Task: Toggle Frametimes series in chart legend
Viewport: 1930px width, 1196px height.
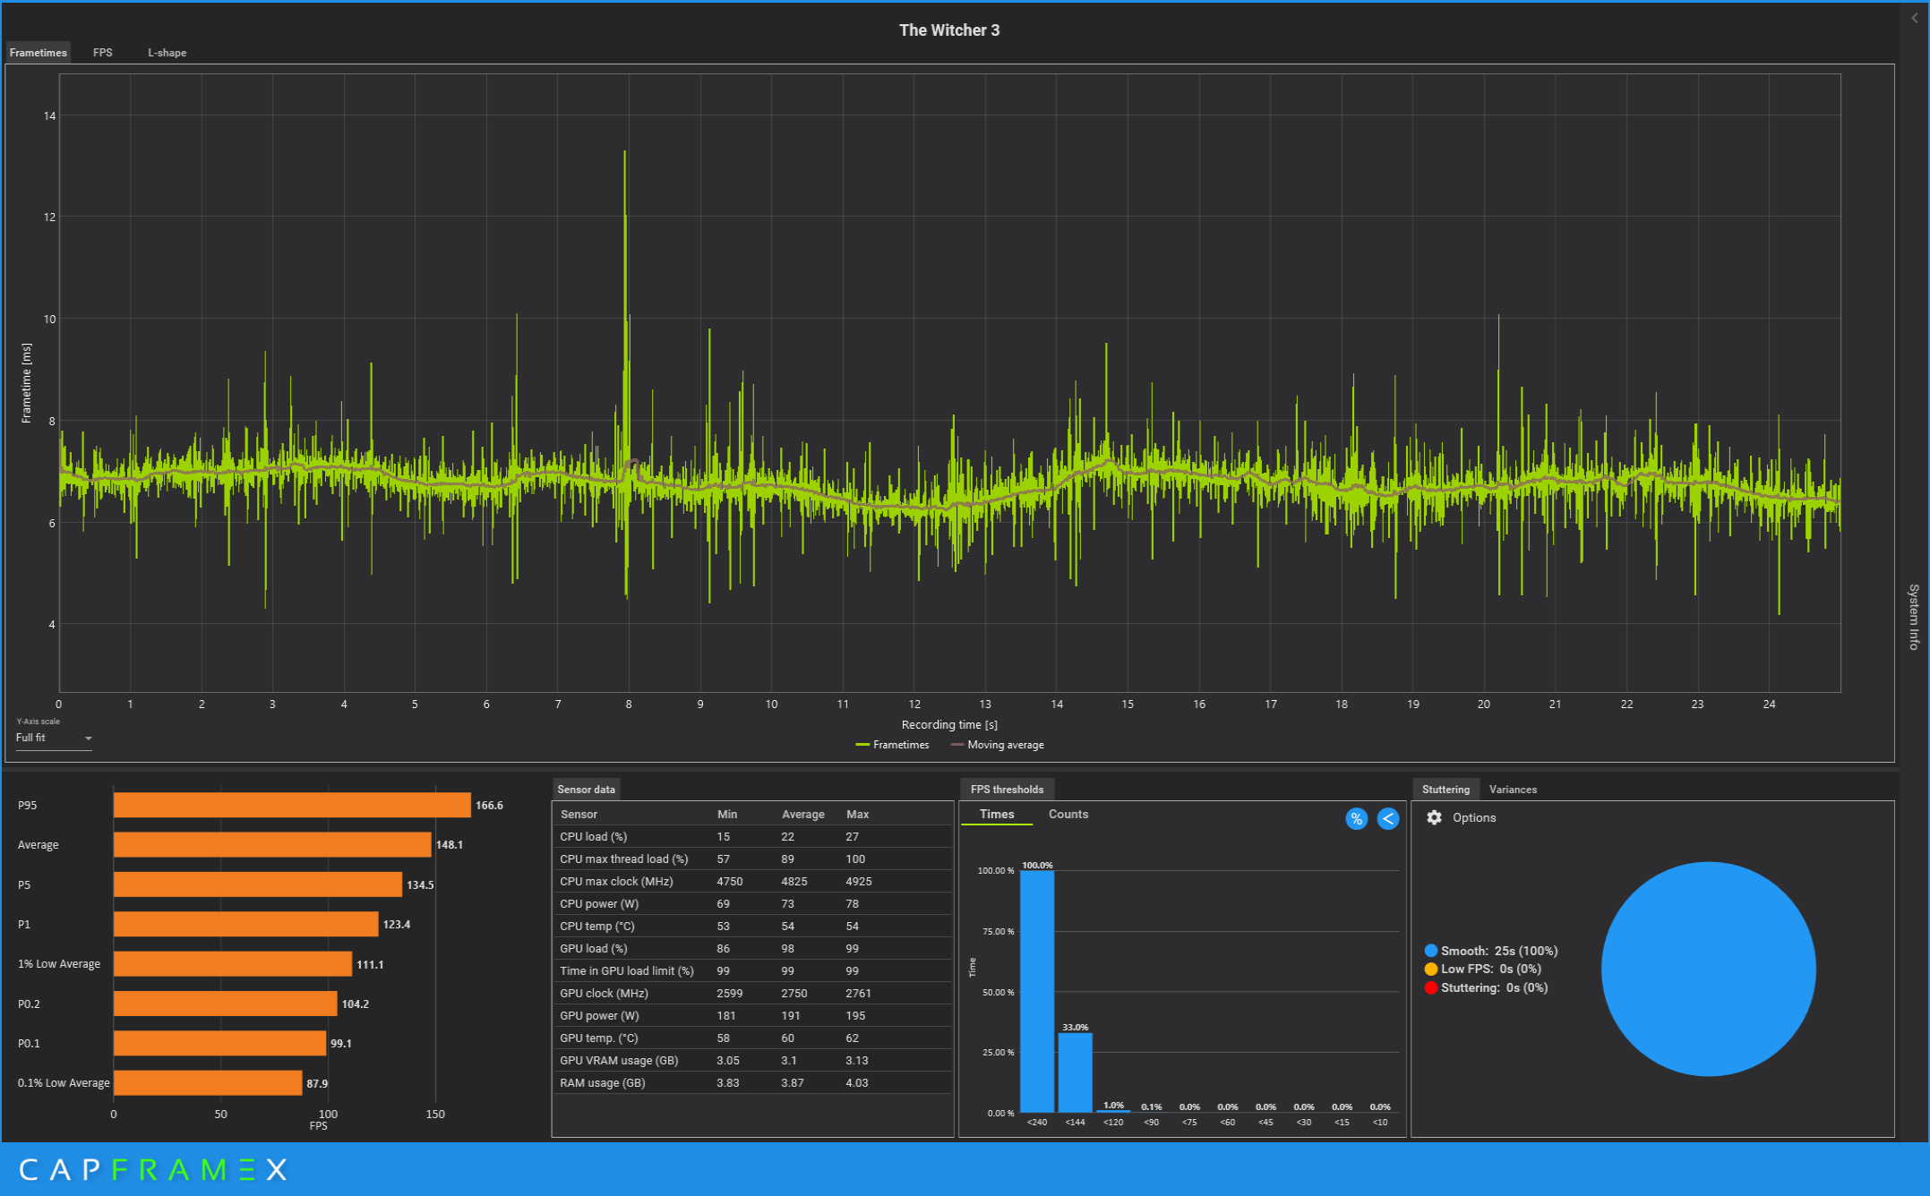Action: pyautogui.click(x=892, y=745)
